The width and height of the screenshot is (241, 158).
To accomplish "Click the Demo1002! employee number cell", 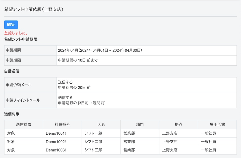I will (56, 142).
